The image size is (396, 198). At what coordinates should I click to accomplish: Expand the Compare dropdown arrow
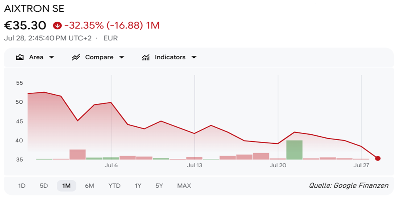[x=122, y=57]
